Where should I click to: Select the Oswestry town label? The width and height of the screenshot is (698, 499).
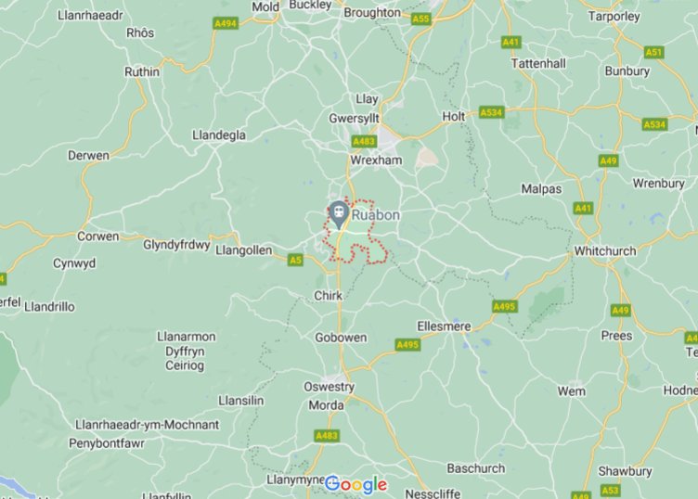tap(329, 387)
